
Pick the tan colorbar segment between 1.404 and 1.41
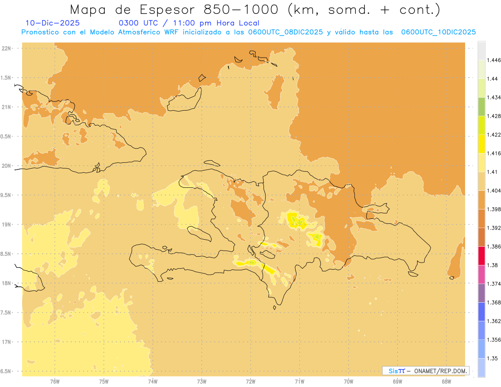481,181
